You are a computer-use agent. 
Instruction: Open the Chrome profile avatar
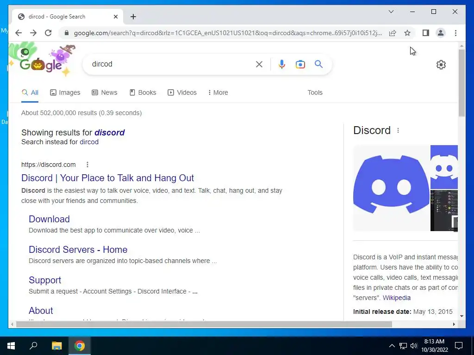441,33
